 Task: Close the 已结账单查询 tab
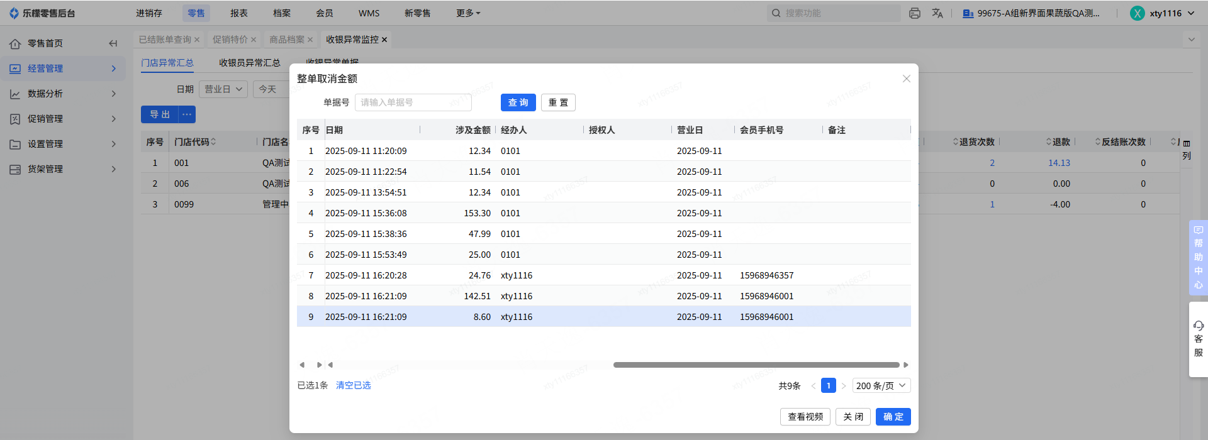click(x=197, y=40)
